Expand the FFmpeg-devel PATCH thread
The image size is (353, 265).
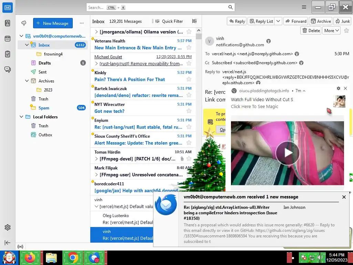point(97,159)
